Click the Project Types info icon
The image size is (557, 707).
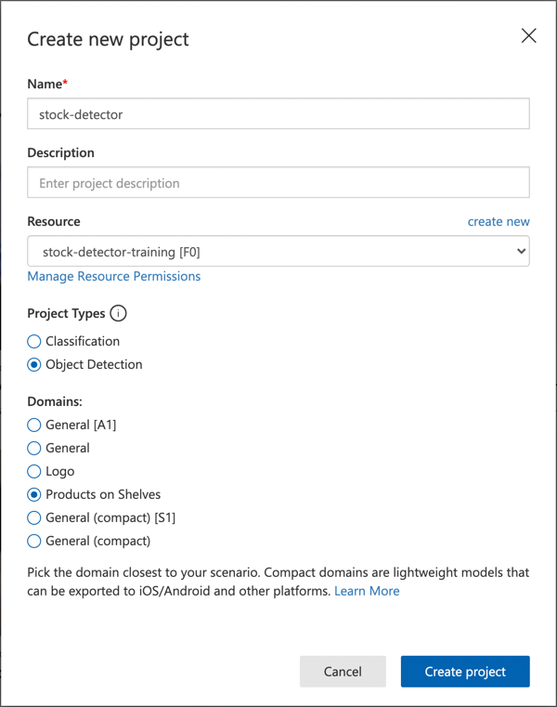coord(118,313)
